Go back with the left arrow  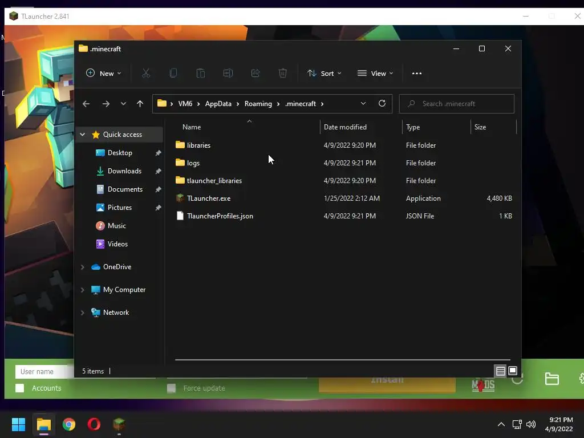86,104
